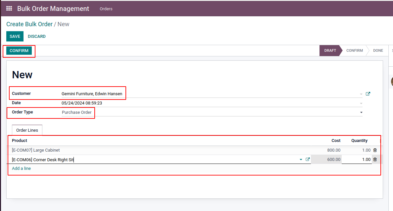393x211 pixels.
Task: Sort by the Cost column header
Action: click(x=336, y=141)
